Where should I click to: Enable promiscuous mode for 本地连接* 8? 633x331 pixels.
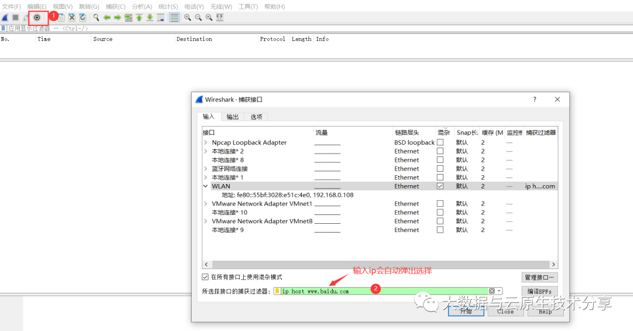(440, 160)
